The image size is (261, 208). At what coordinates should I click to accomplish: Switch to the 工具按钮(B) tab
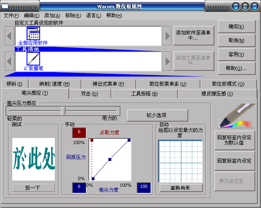point(144,94)
